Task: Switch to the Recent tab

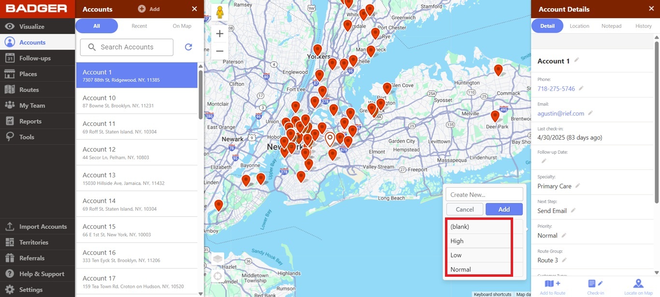Action: 139,26
